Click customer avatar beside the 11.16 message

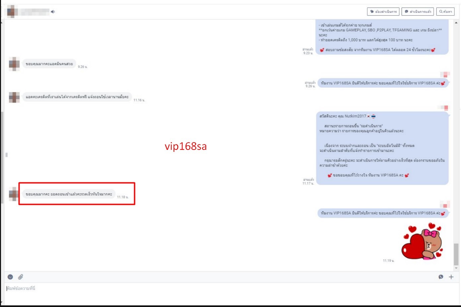tap(14, 97)
